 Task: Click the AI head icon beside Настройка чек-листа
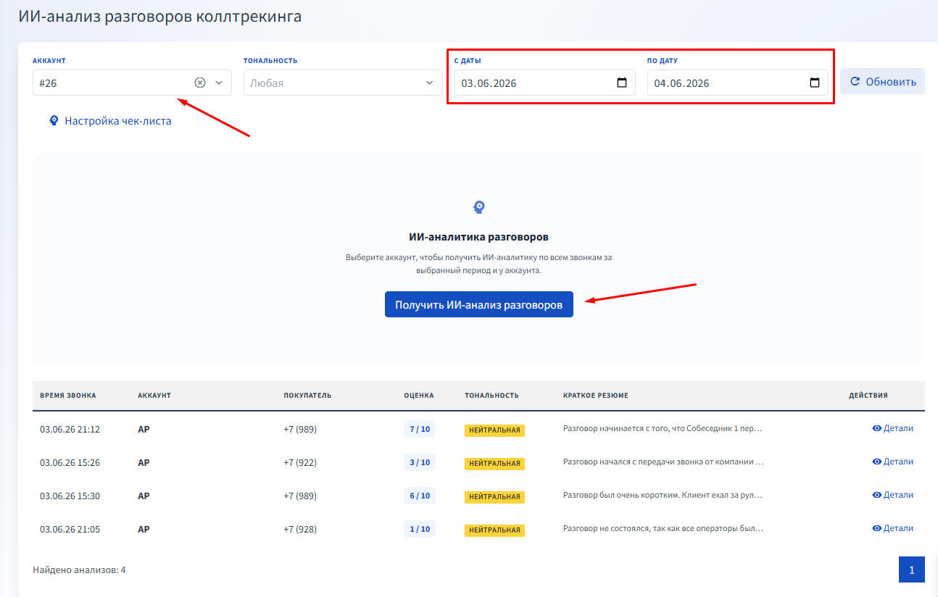[x=54, y=120]
